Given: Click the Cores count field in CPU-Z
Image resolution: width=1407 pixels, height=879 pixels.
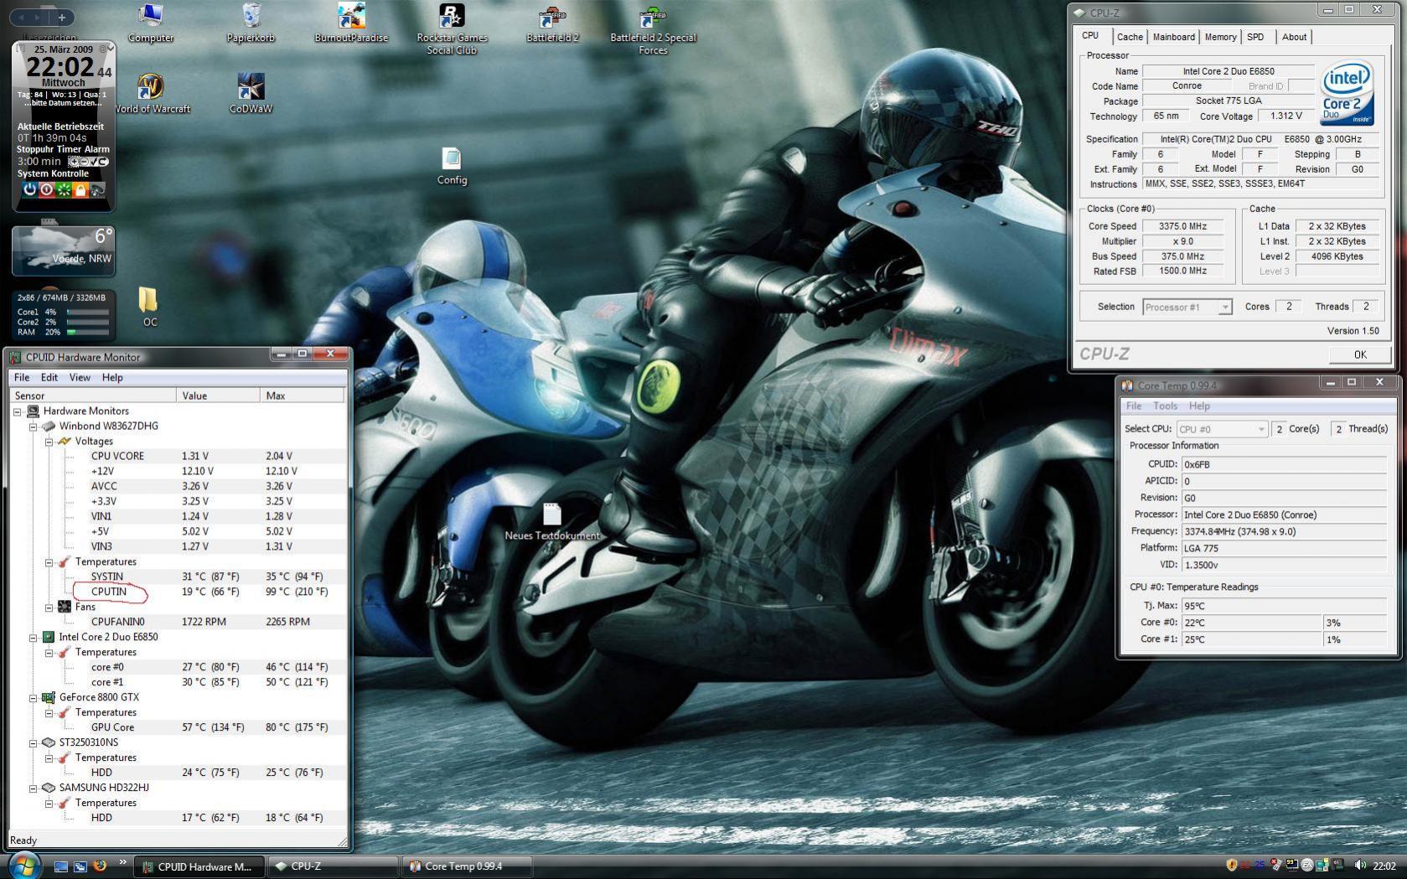Looking at the screenshot, I should tap(1288, 308).
